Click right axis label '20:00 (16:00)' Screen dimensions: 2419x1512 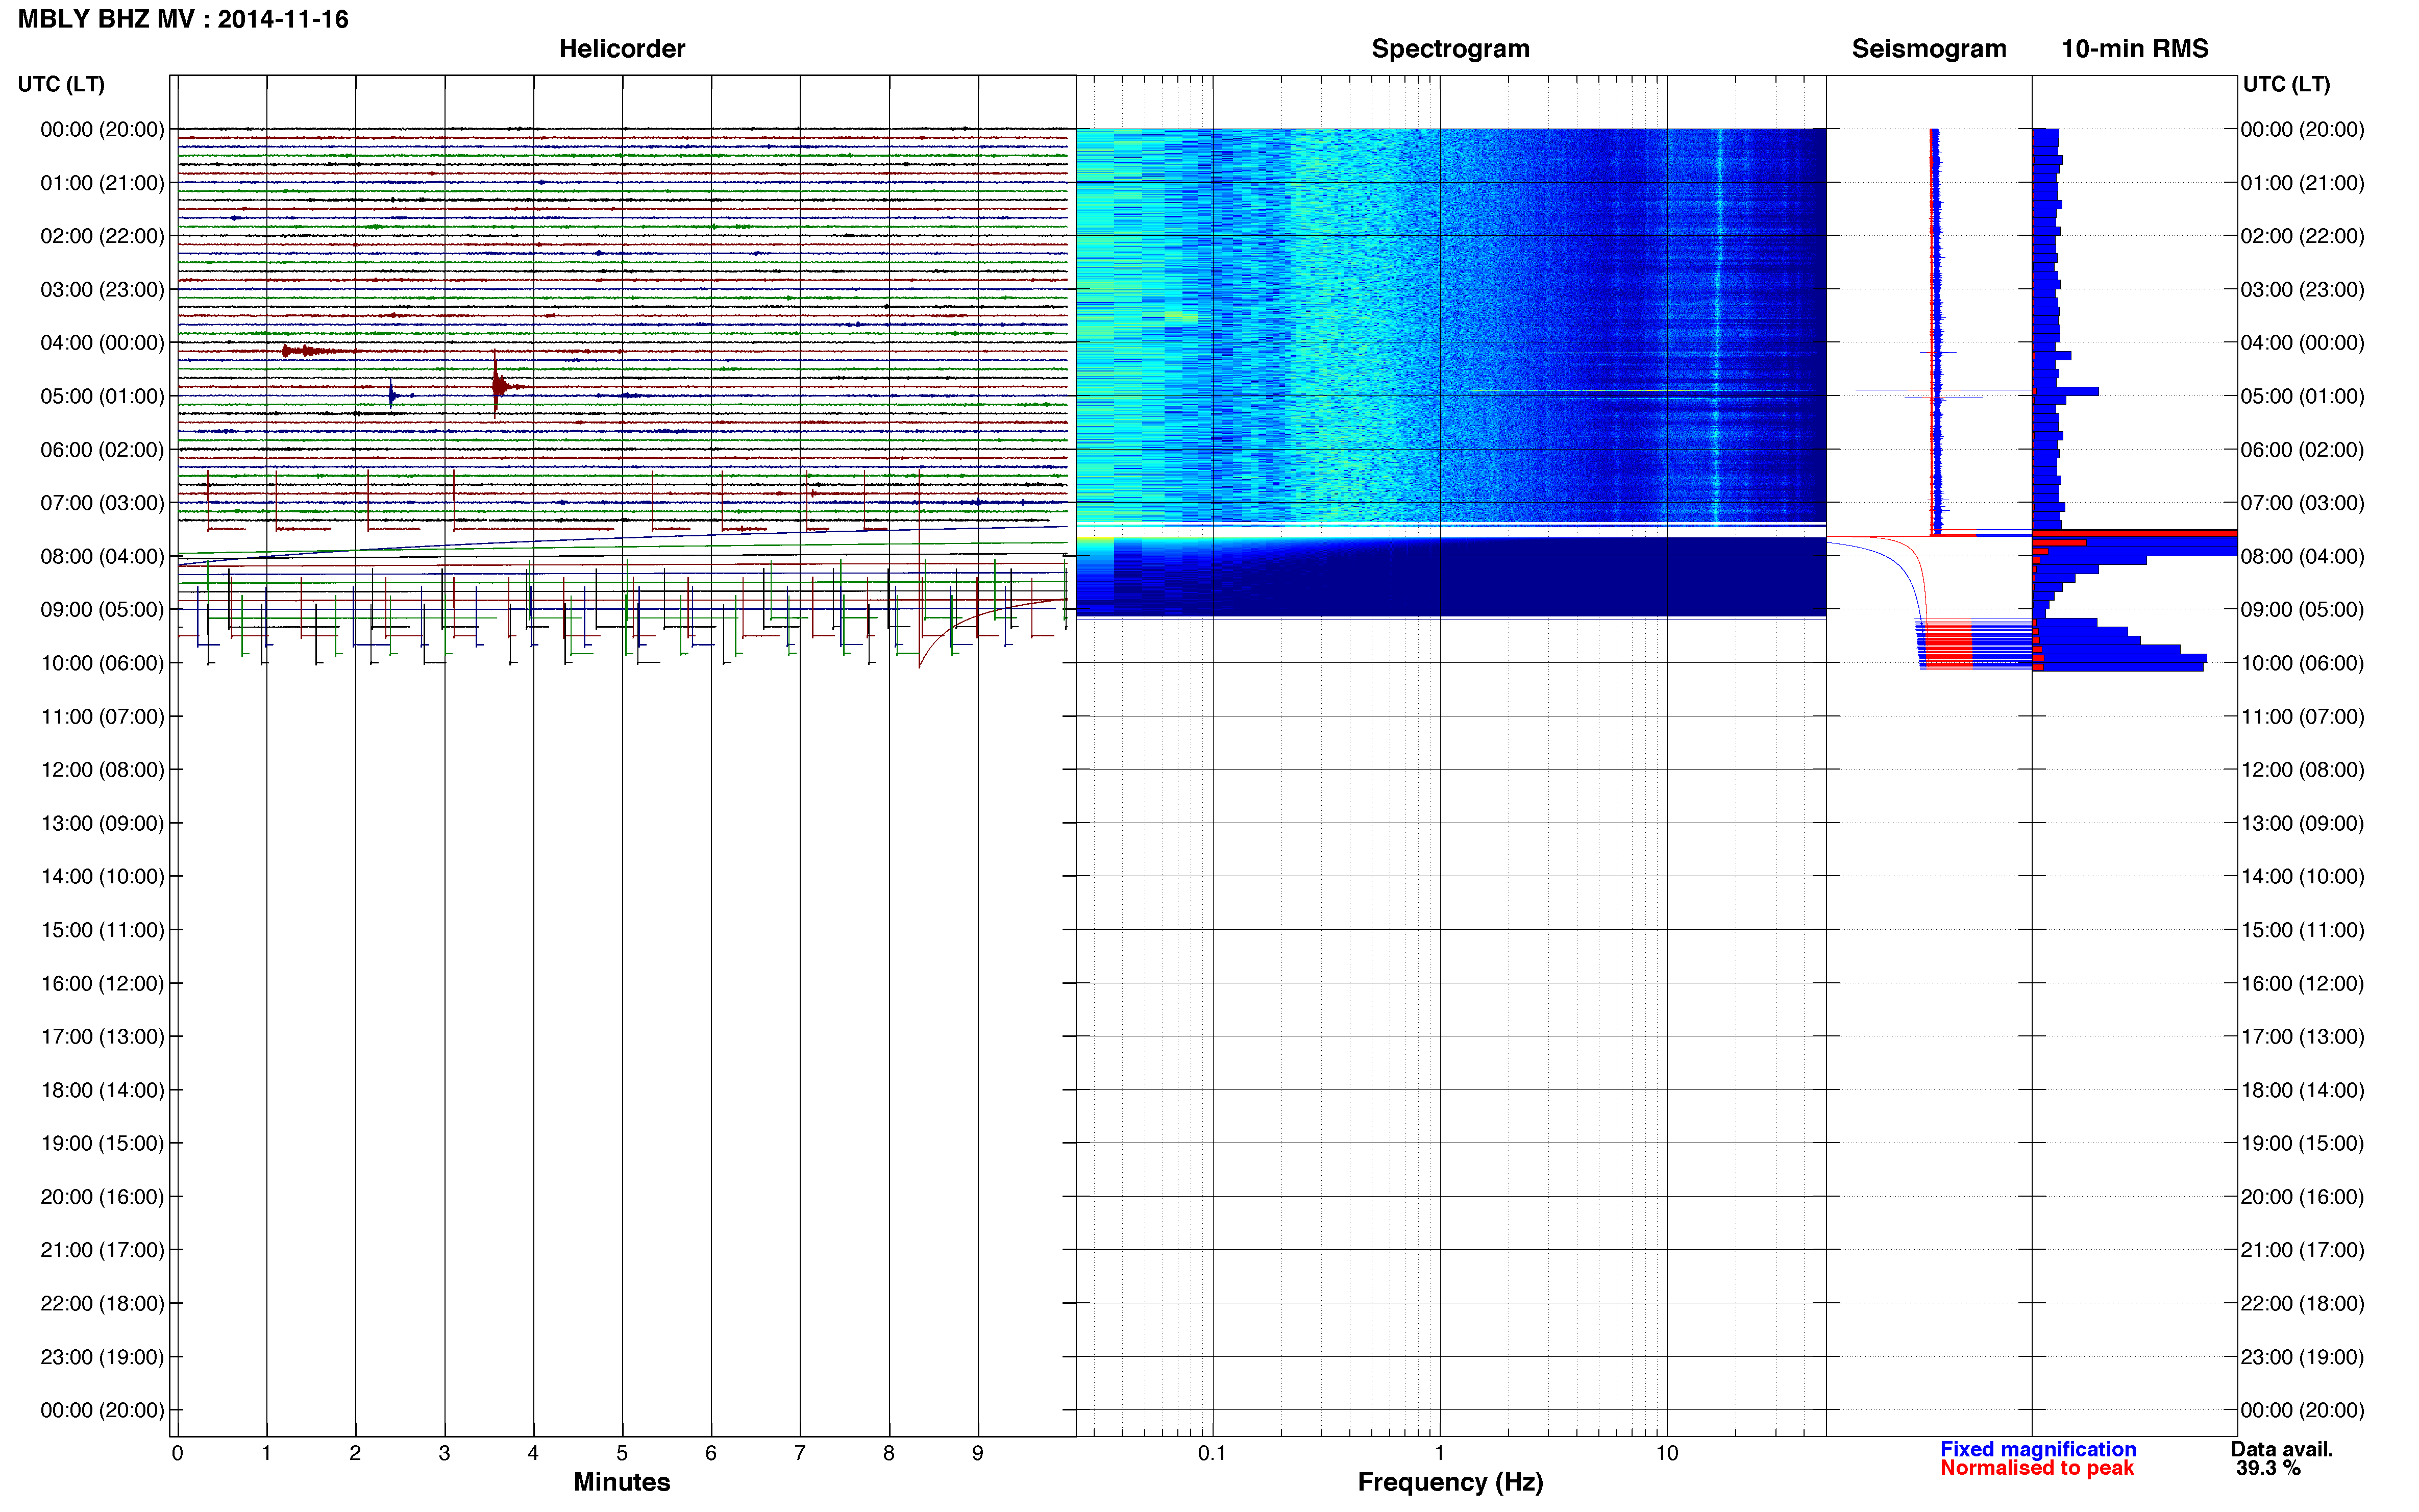2302,1196
